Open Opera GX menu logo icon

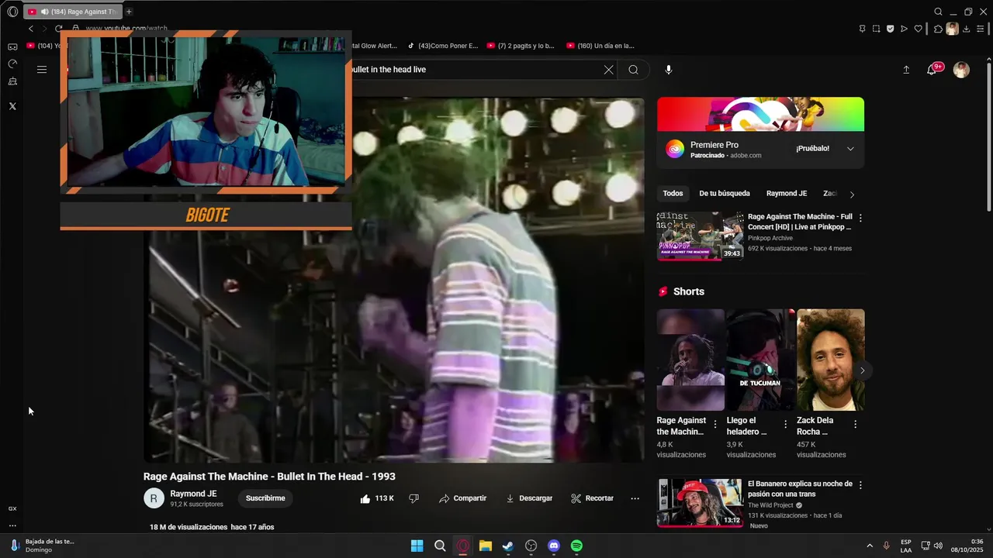[12, 12]
